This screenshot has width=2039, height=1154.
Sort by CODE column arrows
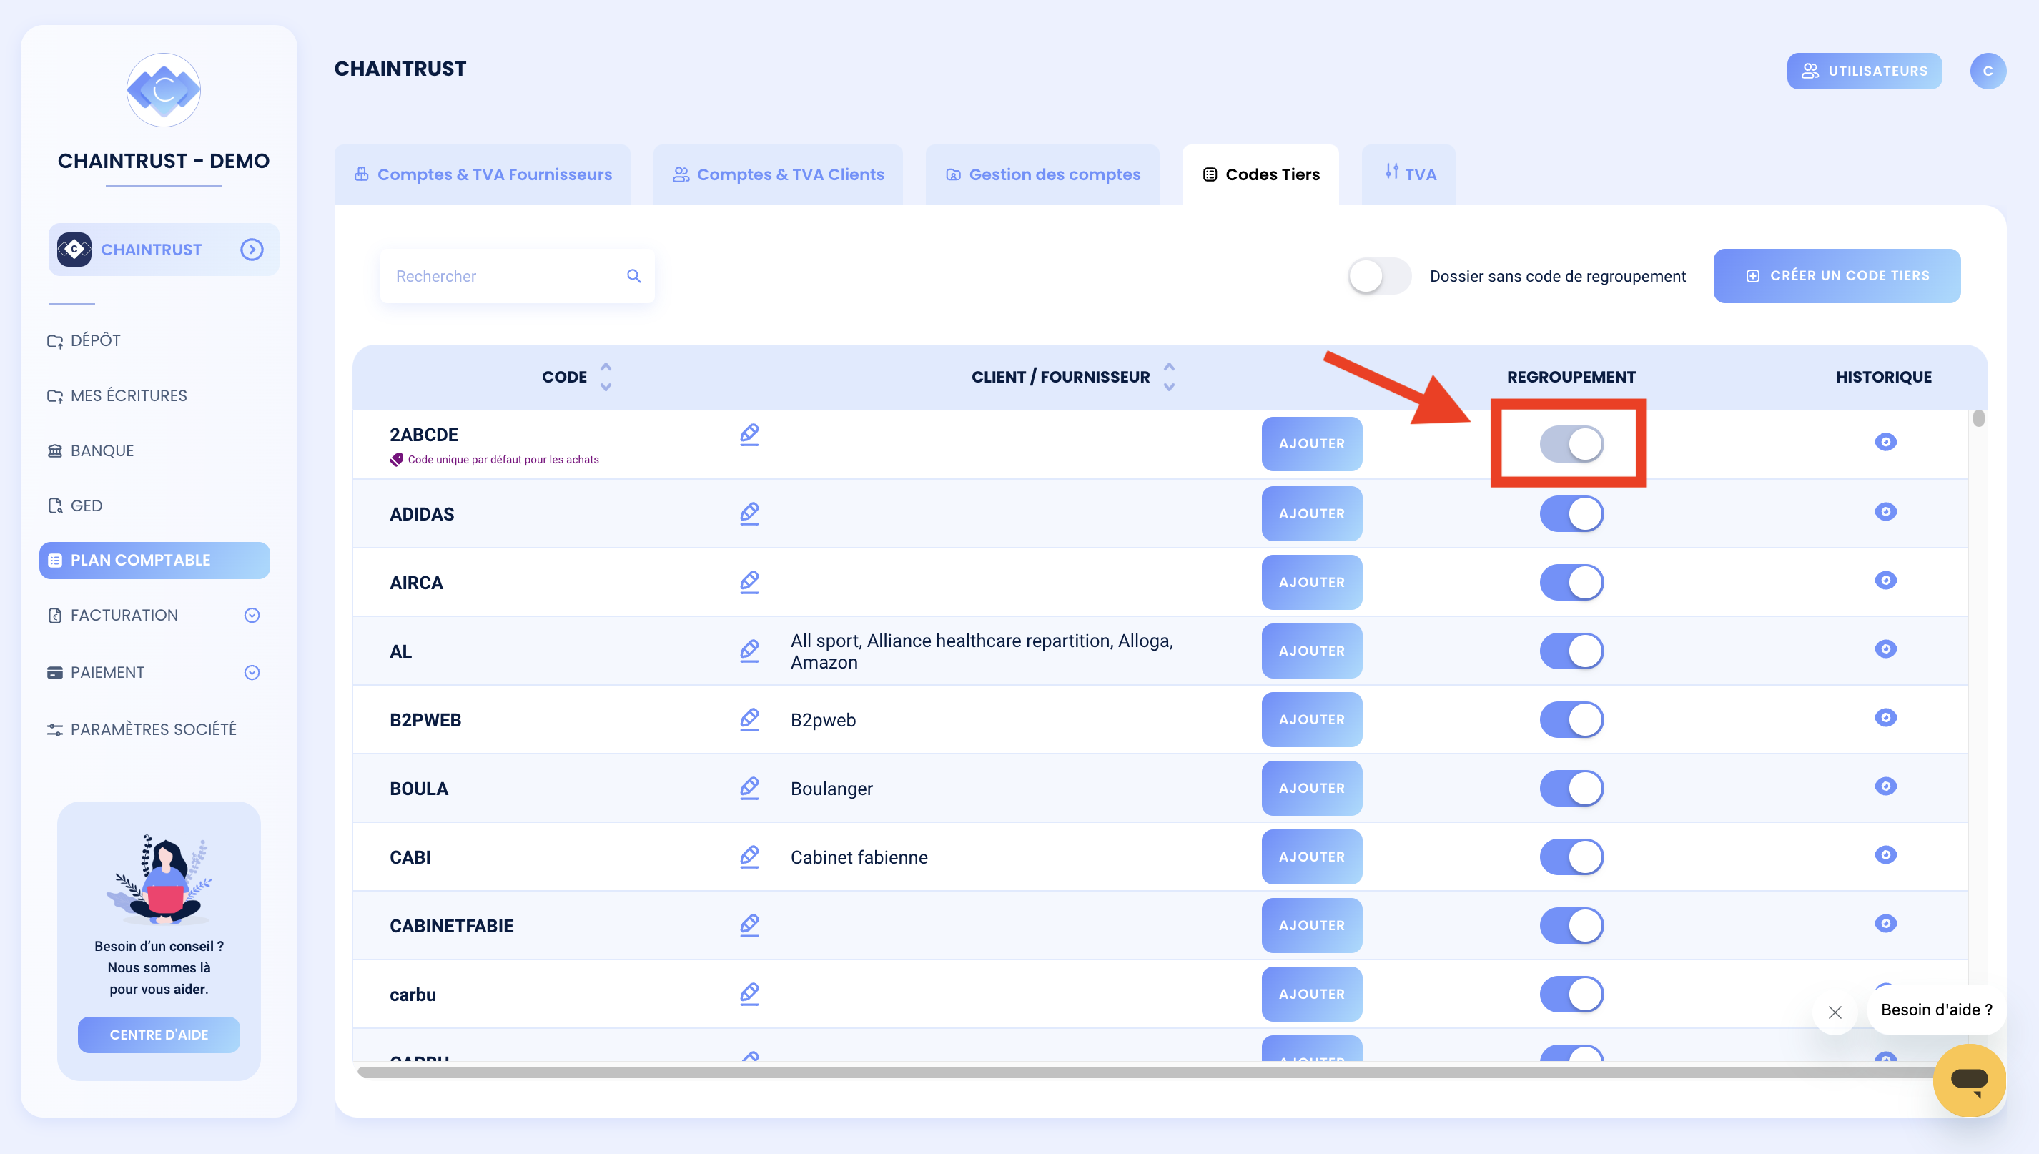[606, 377]
